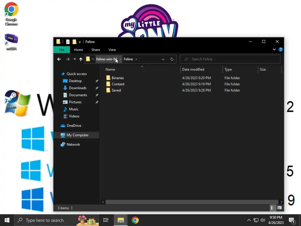Click pin icon next to Documents
Image resolution: width=301 pixels, height=226 pixels.
coord(97,95)
